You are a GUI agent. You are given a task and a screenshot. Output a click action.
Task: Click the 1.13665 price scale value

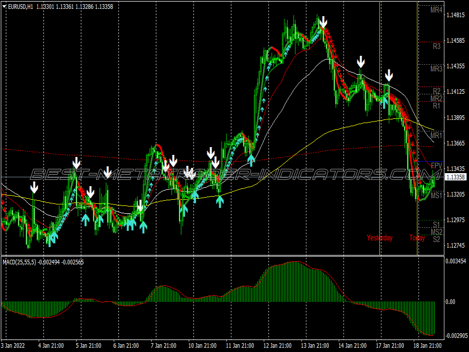point(455,143)
